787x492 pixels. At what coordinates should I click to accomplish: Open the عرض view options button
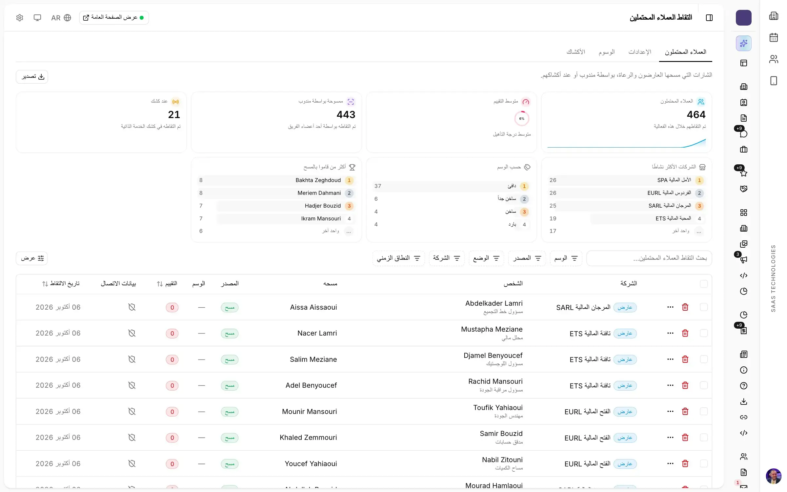(32, 258)
